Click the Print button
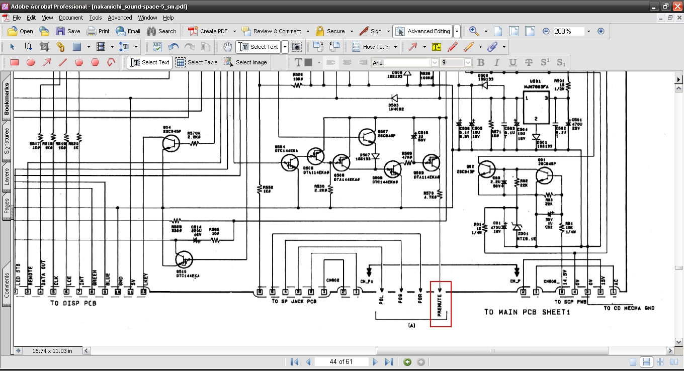Screen dimensions: 684x371 click(x=98, y=31)
